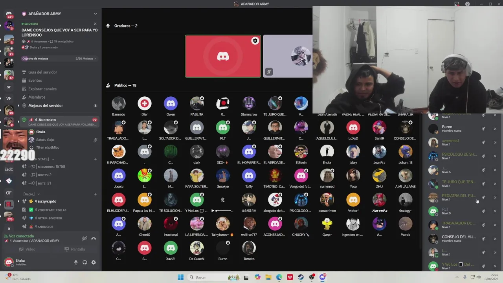
Task: Open Windows Start menu
Action: tap(180, 277)
